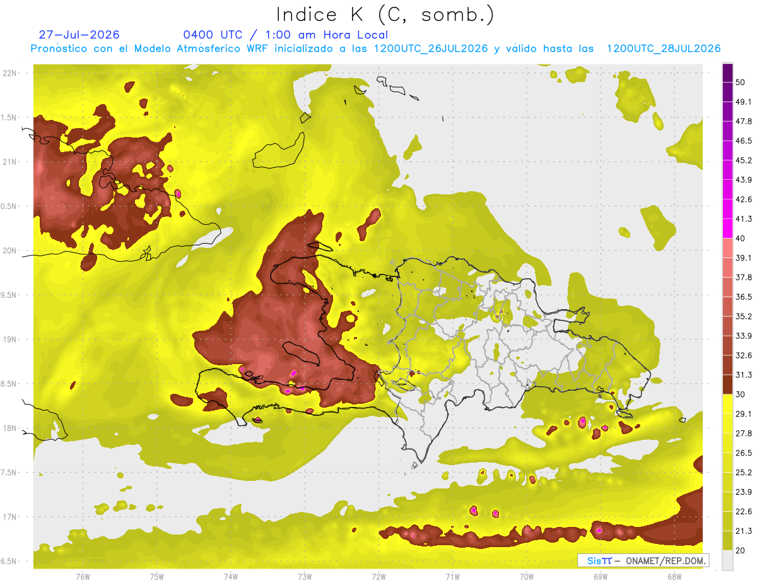Click the '68W' longitude label
757x585 pixels.
pos(674,576)
